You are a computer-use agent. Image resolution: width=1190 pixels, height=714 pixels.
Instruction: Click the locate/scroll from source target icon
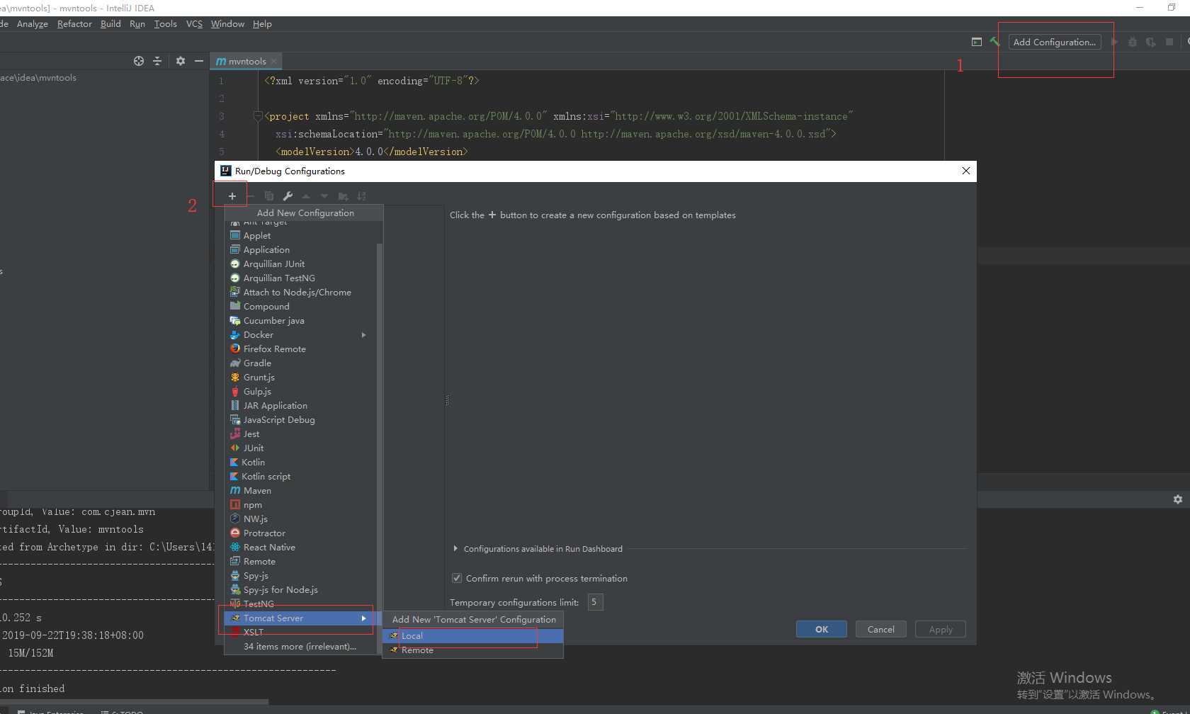139,61
